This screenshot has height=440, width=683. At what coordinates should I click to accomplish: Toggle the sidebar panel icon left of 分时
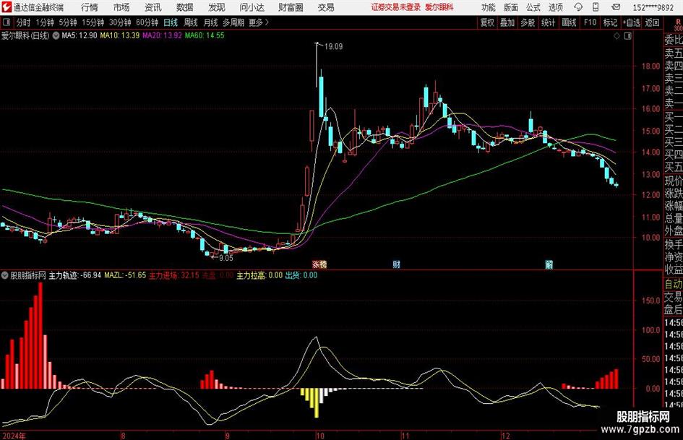click(x=7, y=22)
